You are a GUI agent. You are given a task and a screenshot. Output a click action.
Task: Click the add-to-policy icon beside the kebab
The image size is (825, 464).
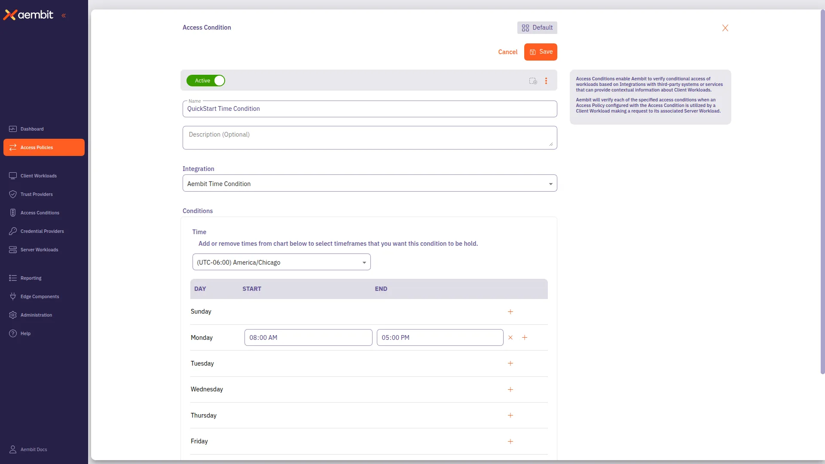click(x=533, y=81)
